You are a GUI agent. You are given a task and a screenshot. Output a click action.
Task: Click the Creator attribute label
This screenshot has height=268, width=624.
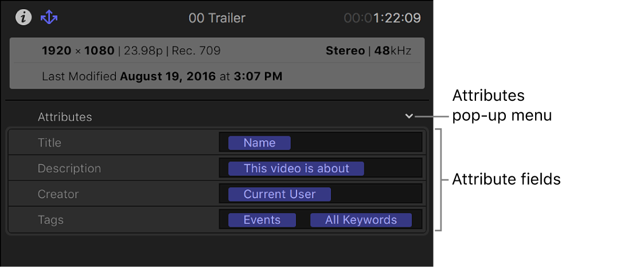[58, 194]
